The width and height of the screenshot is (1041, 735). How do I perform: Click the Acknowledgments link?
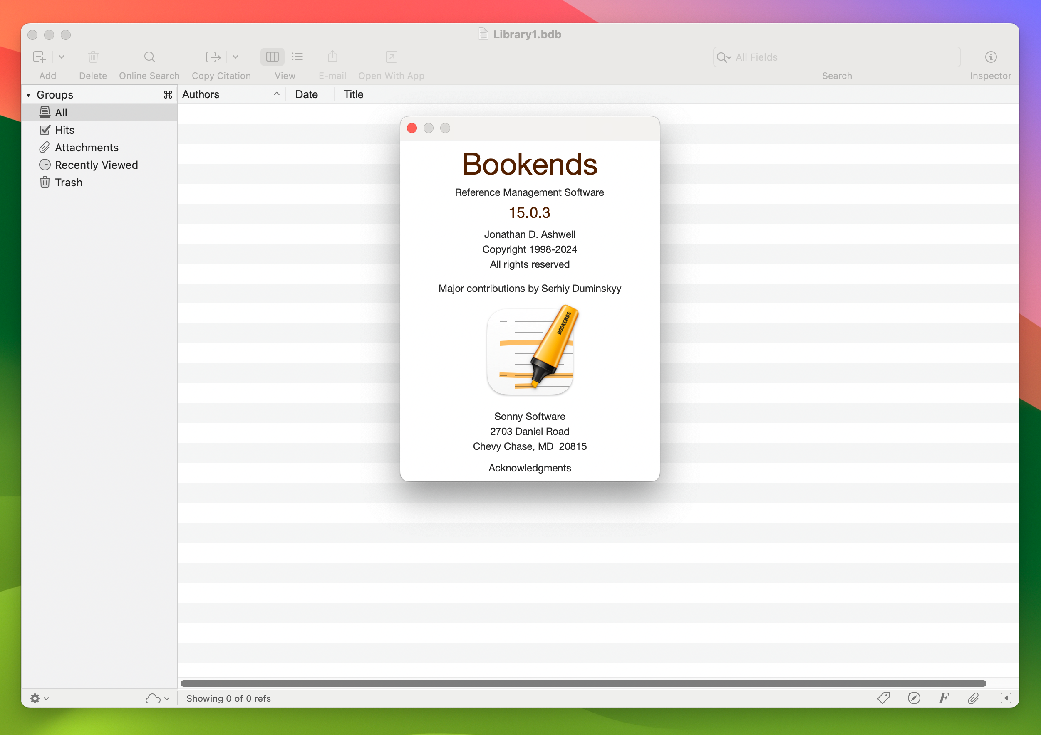point(529,468)
